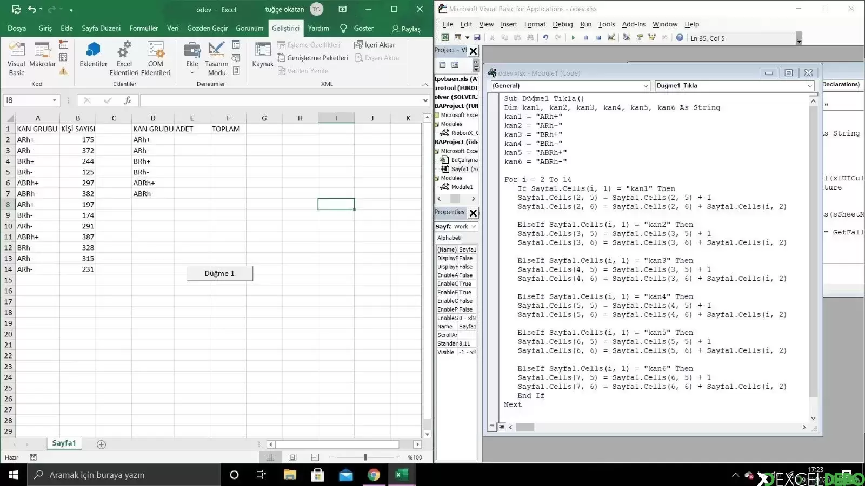This screenshot has width=865, height=486.
Task: Close the Properties pane
Action: pos(473,213)
